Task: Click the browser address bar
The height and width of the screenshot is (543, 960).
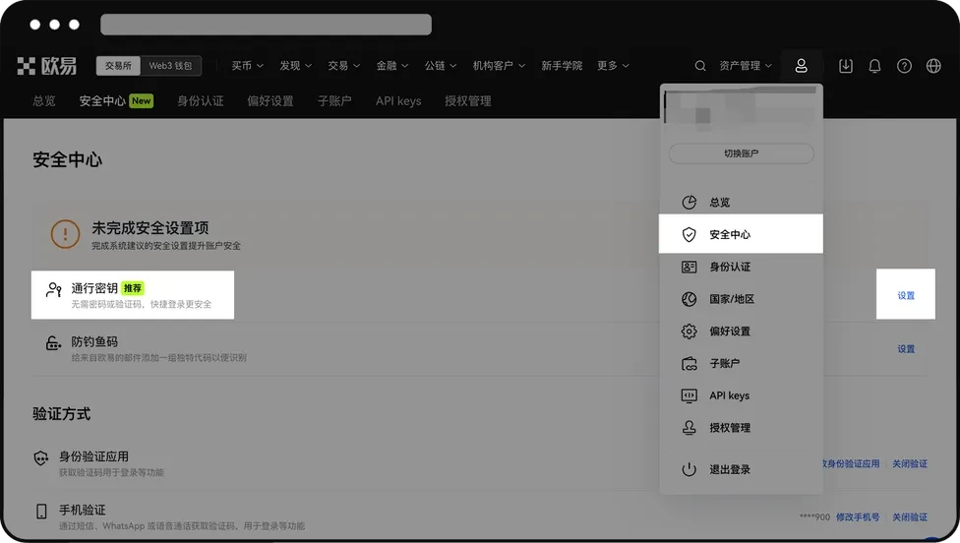Action: coord(266,25)
